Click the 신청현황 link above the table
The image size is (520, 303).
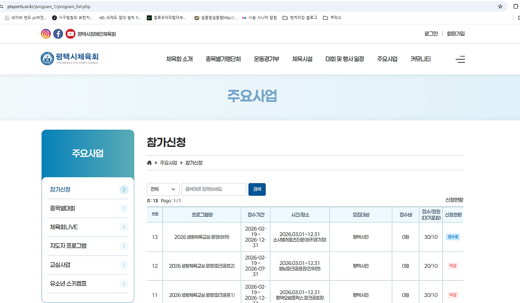(x=454, y=200)
